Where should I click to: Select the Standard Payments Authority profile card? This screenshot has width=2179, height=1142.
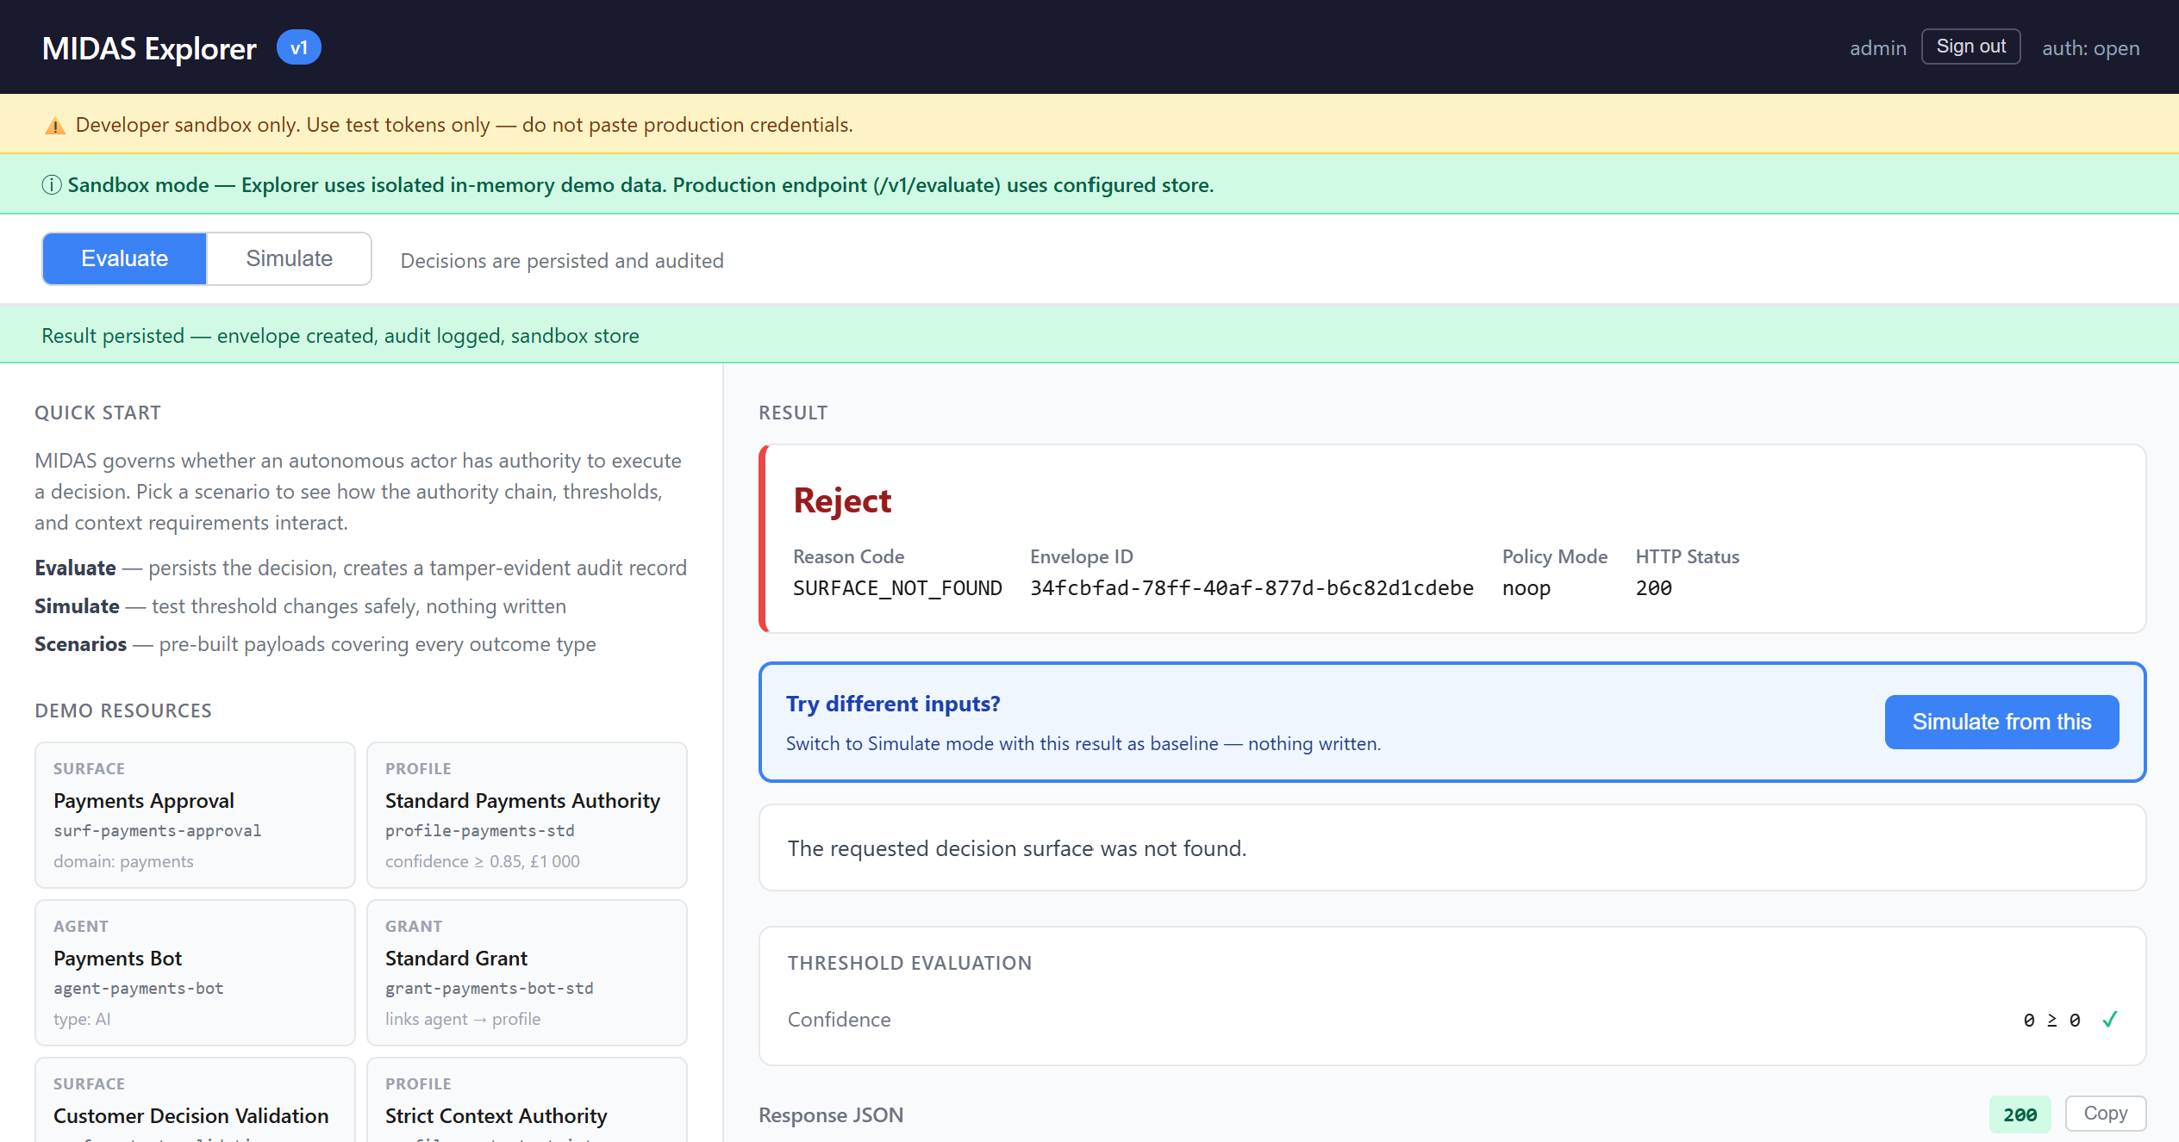pos(526,814)
